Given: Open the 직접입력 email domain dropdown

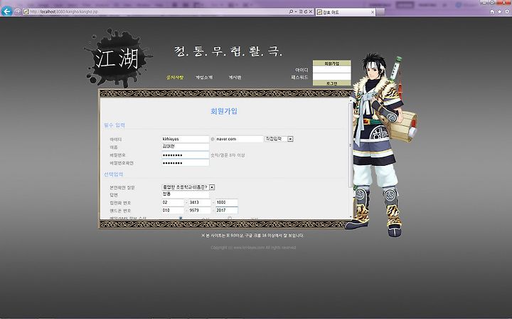Looking at the screenshot, I should click(x=279, y=139).
